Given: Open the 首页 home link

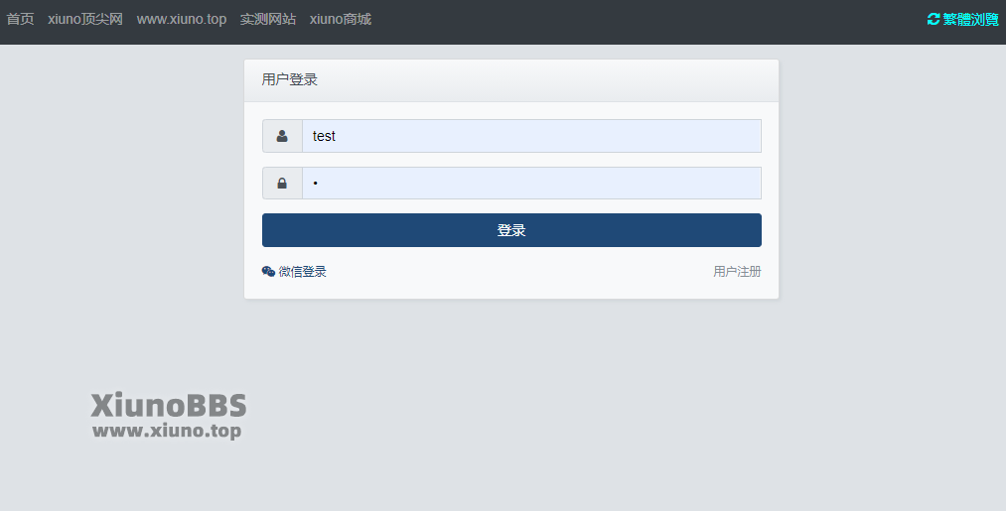Looking at the screenshot, I should [20, 19].
